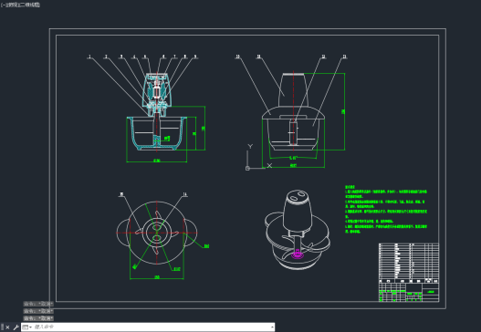Select the UCS icon in the drawing
481x332 pixels.
(x=258, y=157)
